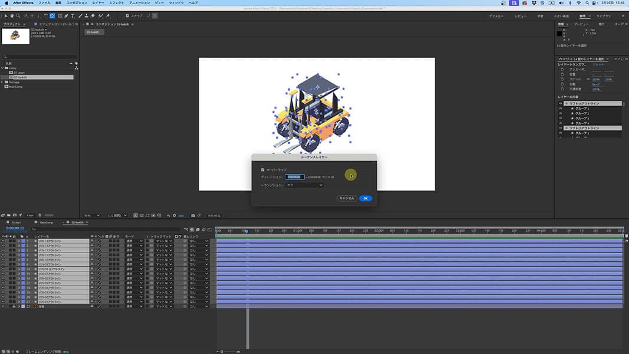This screenshot has height=354, width=629.
Task: Switch to the MainComp timeline tab
Action: click(x=46, y=222)
